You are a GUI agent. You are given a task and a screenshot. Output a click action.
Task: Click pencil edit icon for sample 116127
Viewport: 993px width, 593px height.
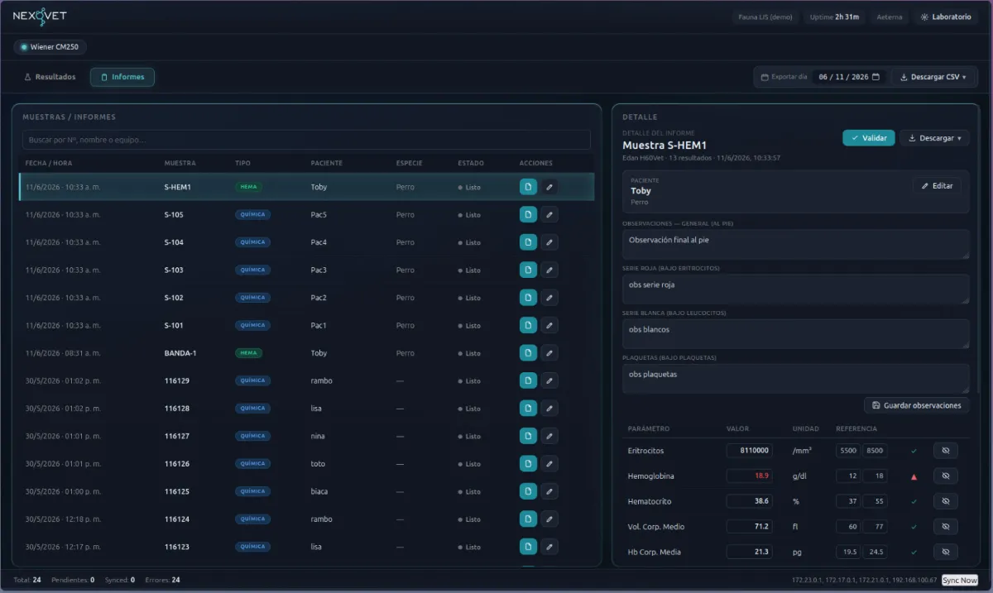pyautogui.click(x=549, y=437)
